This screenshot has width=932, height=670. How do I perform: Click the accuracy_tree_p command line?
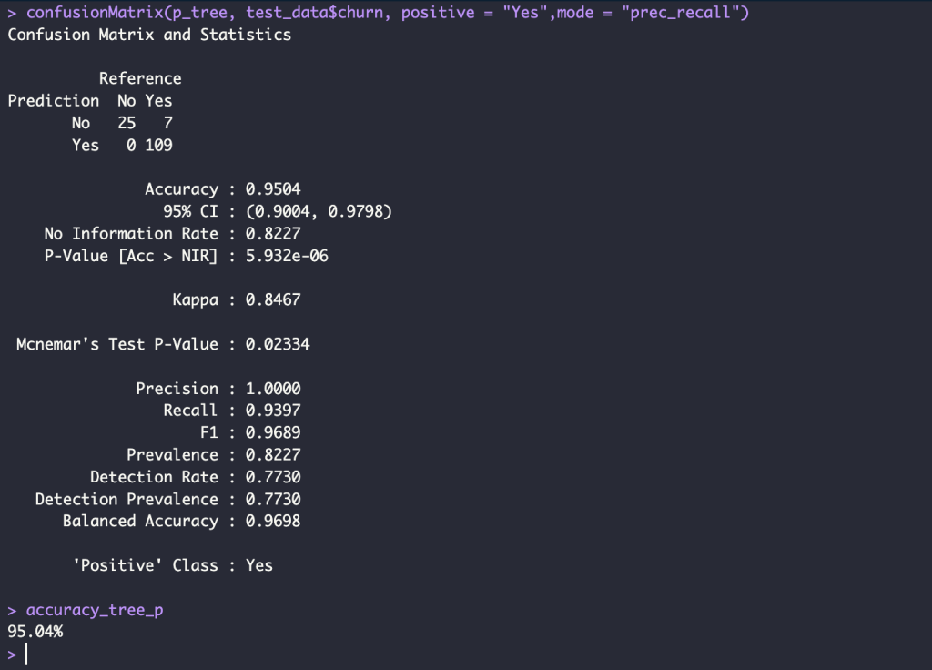pyautogui.click(x=95, y=610)
